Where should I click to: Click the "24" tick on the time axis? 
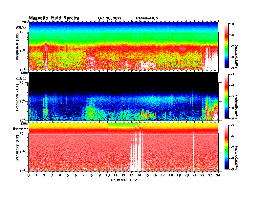pos(218,175)
